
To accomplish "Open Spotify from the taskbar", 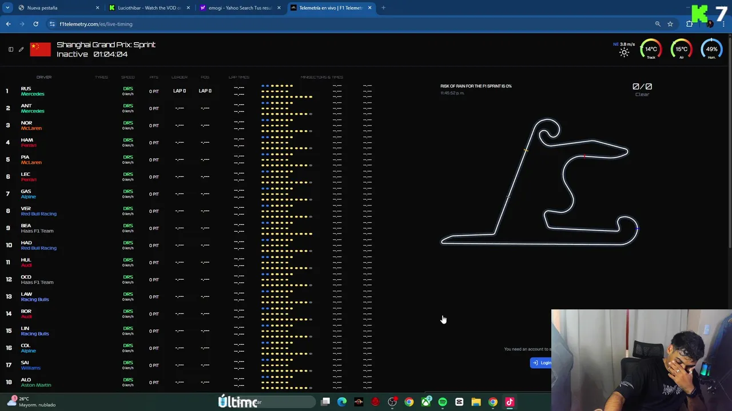I will [x=443, y=402].
